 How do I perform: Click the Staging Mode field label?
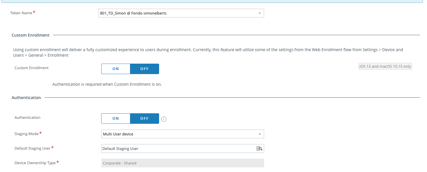(x=26, y=134)
